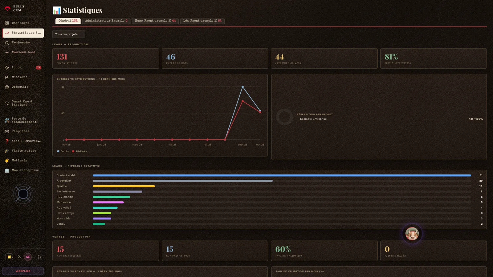Click the Contact établi pipeline bar
This screenshot has height=277, width=493.
click(x=282, y=175)
